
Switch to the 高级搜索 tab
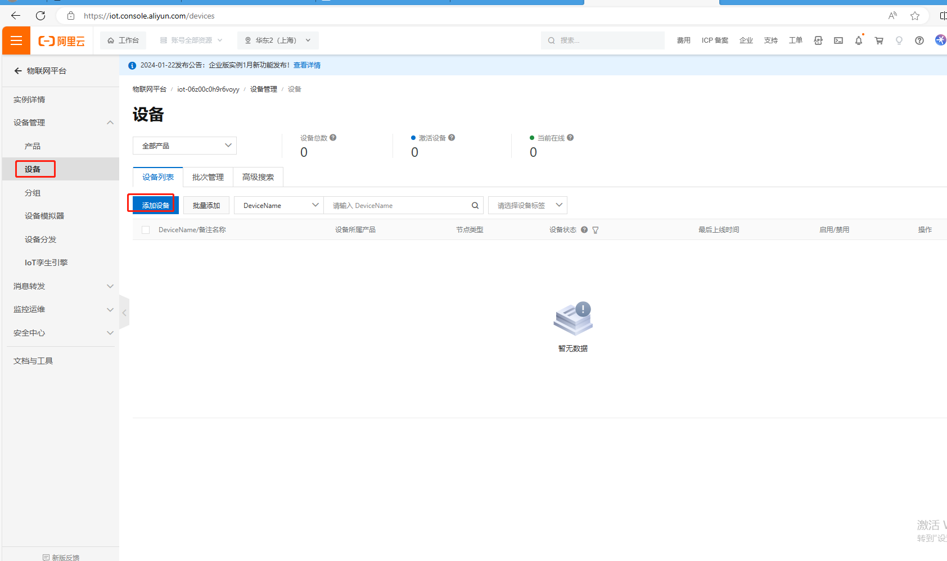coord(258,177)
